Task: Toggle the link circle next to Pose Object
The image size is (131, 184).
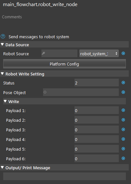Action: (123, 92)
